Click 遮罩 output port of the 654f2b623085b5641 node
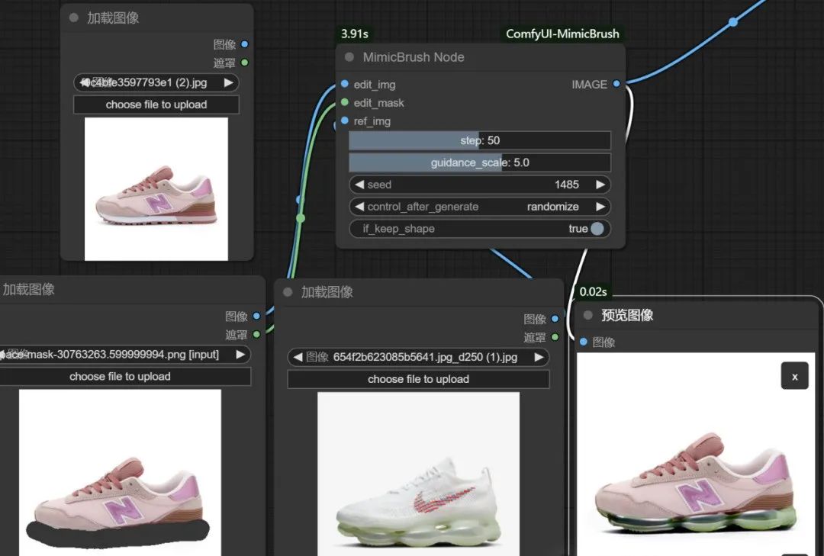 [555, 337]
